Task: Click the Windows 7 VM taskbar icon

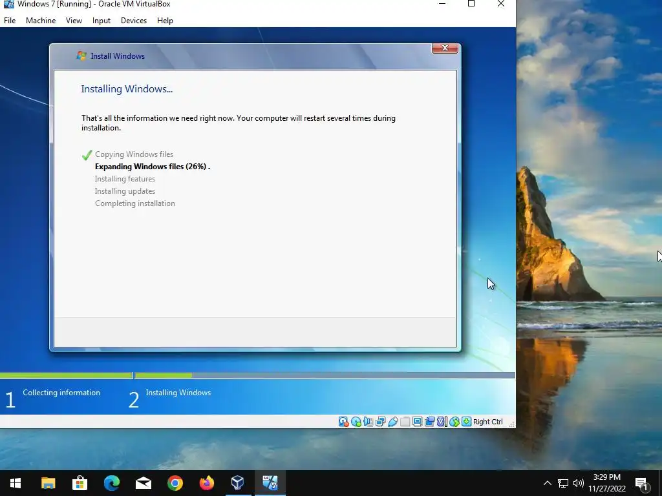Action: [x=270, y=483]
